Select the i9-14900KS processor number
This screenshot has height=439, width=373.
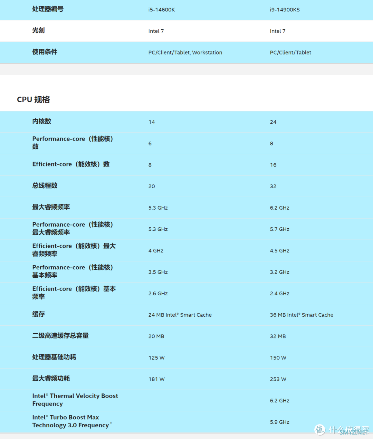285,10
